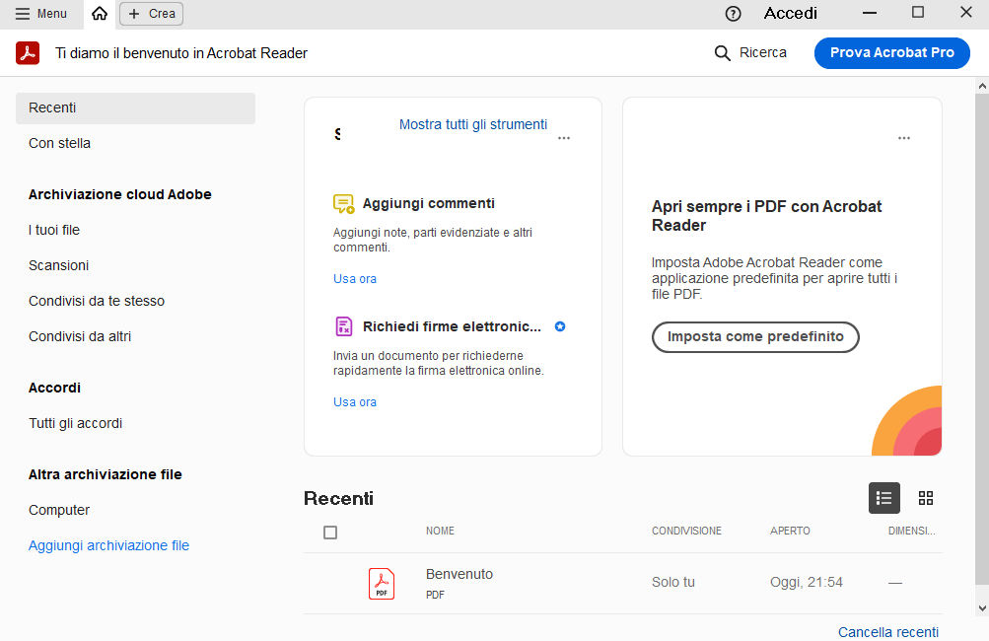
Task: Open I tuoi file
Action: coord(54,230)
